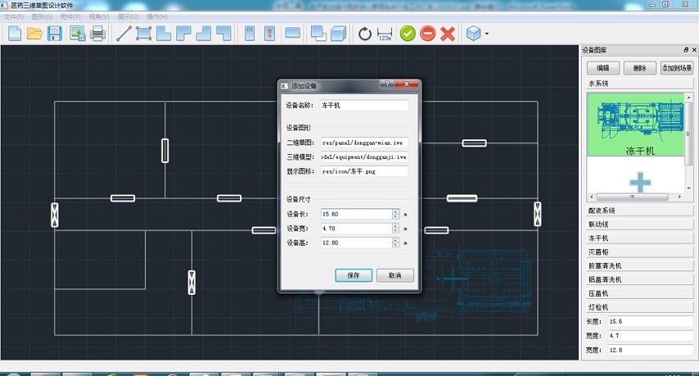699x376 pixels.
Task: Click the green checkmark confirm icon
Action: click(x=408, y=34)
